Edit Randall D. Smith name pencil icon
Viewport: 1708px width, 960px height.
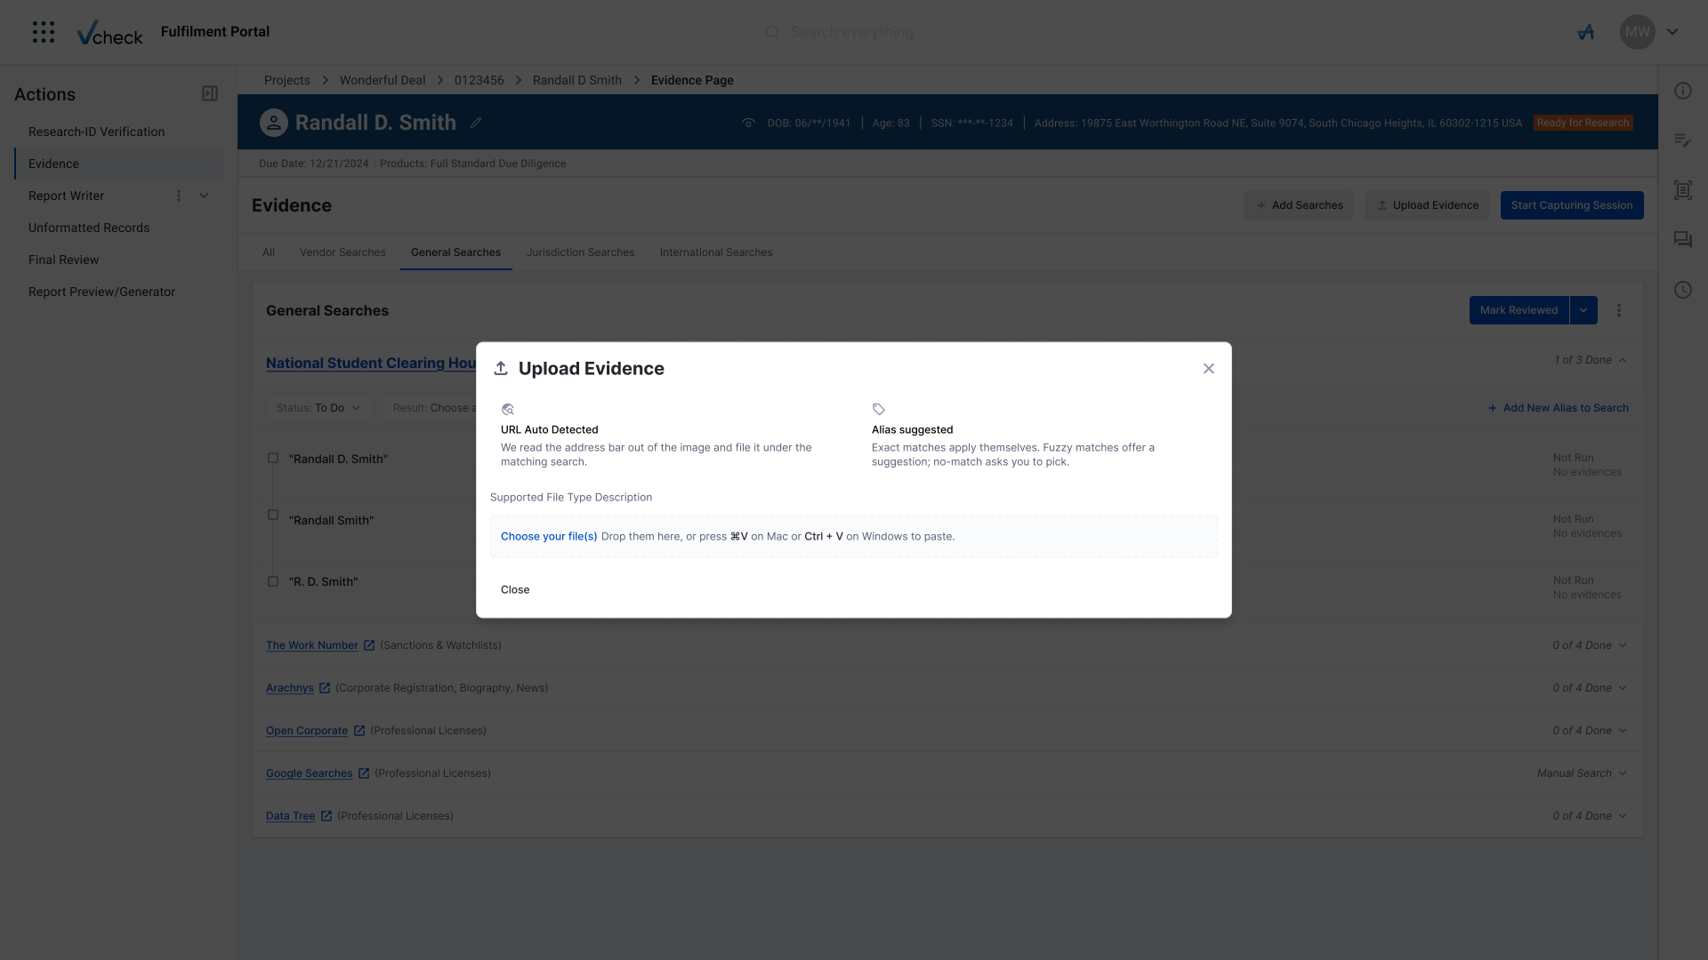(x=476, y=123)
